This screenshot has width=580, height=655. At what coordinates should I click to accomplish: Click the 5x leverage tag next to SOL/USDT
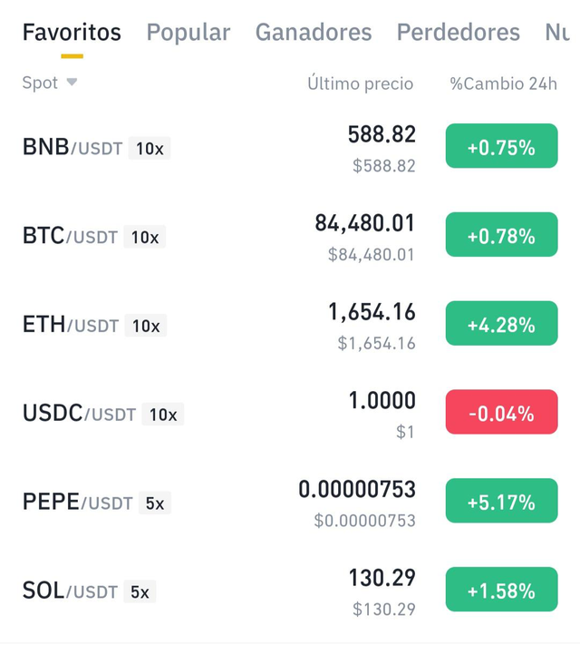tap(140, 591)
